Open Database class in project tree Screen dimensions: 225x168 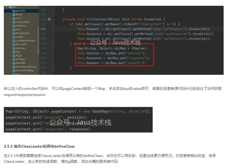[21, 26]
